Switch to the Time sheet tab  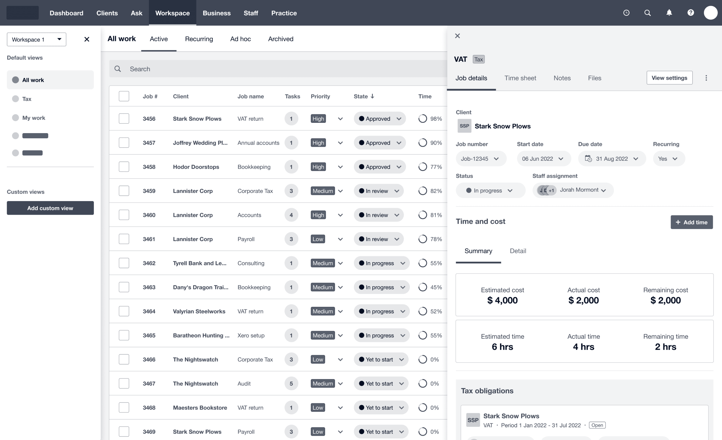520,78
